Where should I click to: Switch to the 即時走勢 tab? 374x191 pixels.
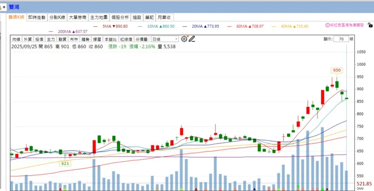pos(37,17)
